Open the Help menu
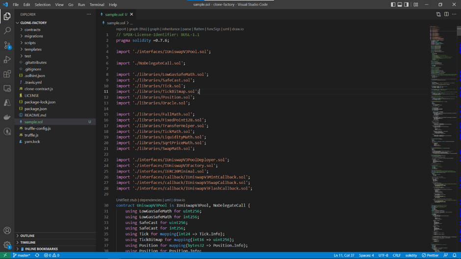 [113, 4]
